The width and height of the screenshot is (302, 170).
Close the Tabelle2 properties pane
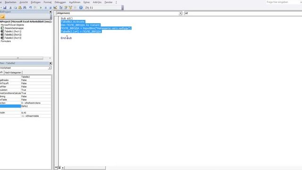point(50,63)
